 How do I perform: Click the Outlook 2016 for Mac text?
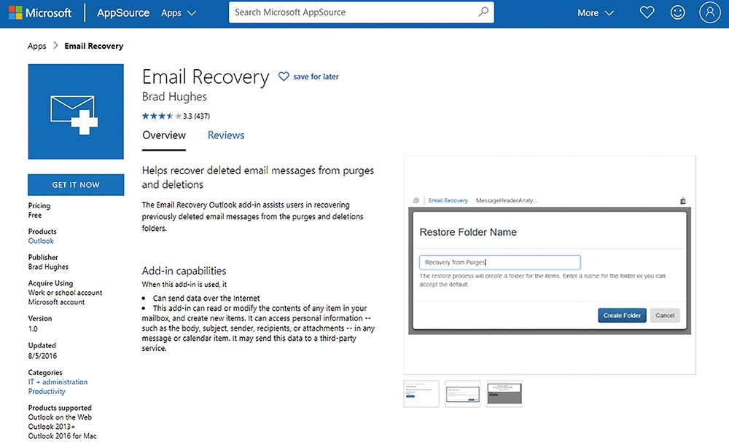62,435
